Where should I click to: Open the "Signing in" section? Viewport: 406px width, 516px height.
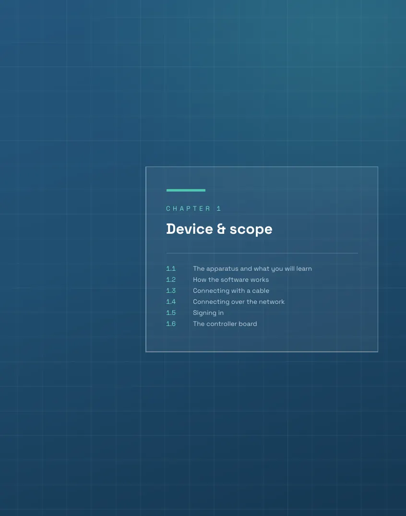[208, 312]
